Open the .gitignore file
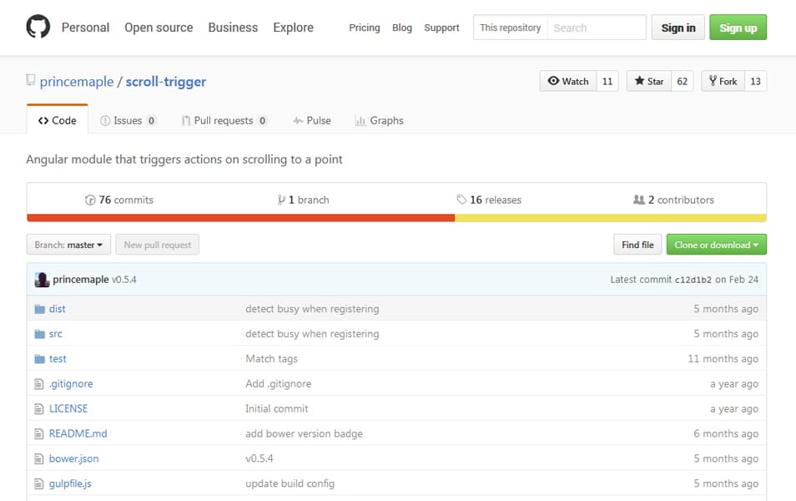Viewport: 796px width, 501px height. pos(71,383)
